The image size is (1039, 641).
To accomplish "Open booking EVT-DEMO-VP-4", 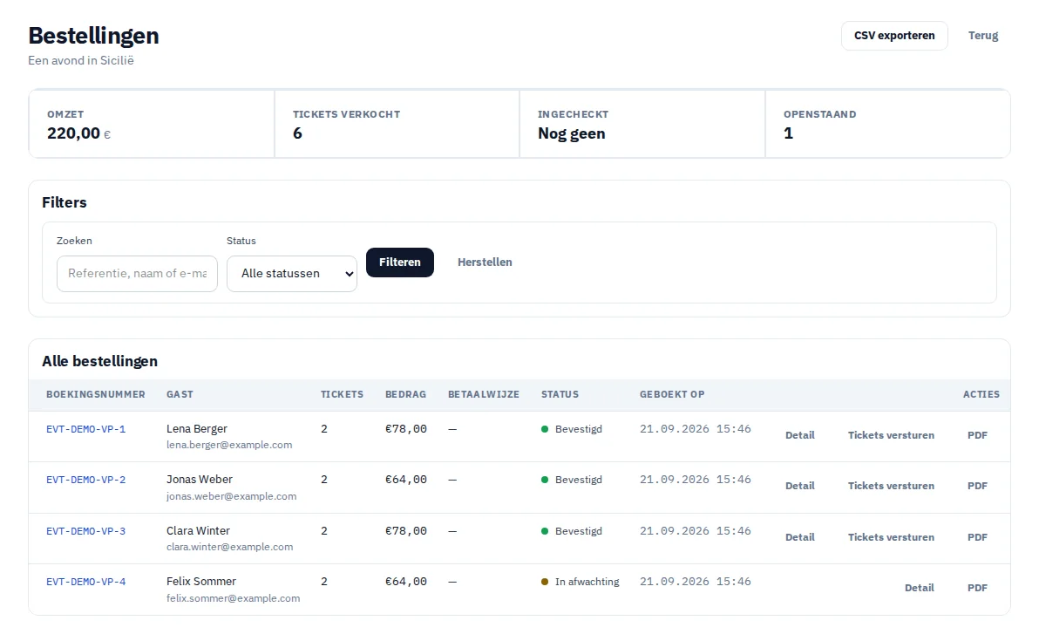I will (86, 582).
